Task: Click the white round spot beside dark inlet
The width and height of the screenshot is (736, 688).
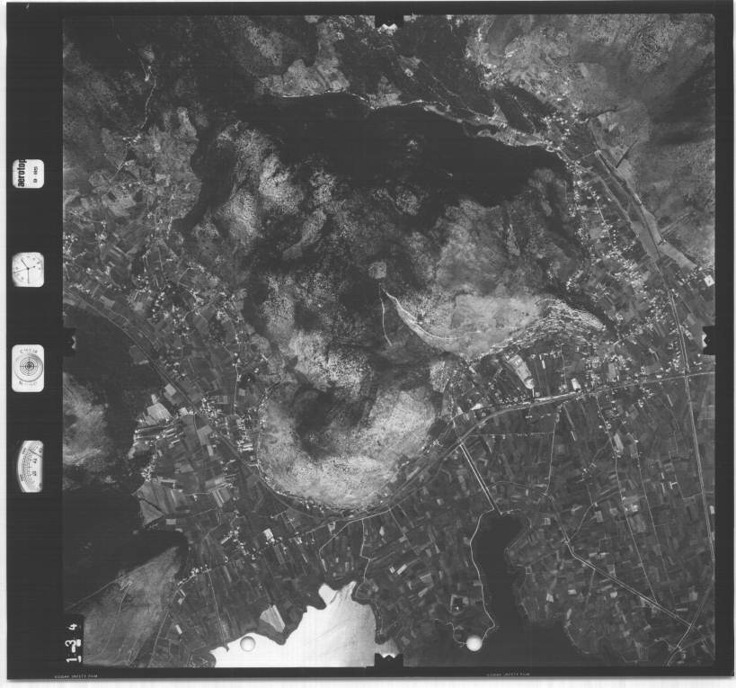Action: pos(474,641)
